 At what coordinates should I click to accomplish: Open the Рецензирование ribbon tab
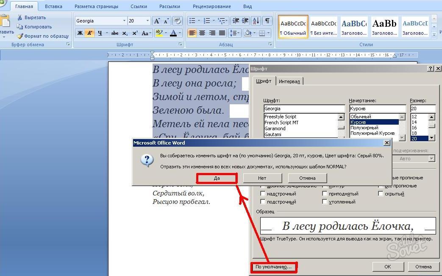coord(212,6)
